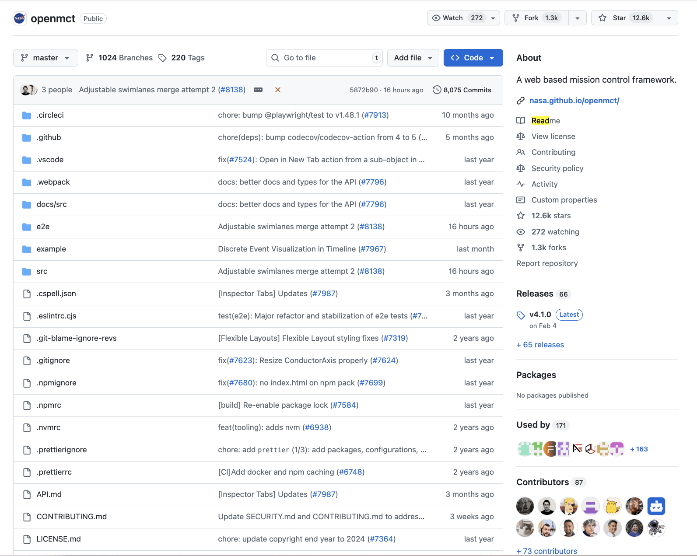697x556 pixels.
Task: Star the openmct repository
Action: click(625, 18)
